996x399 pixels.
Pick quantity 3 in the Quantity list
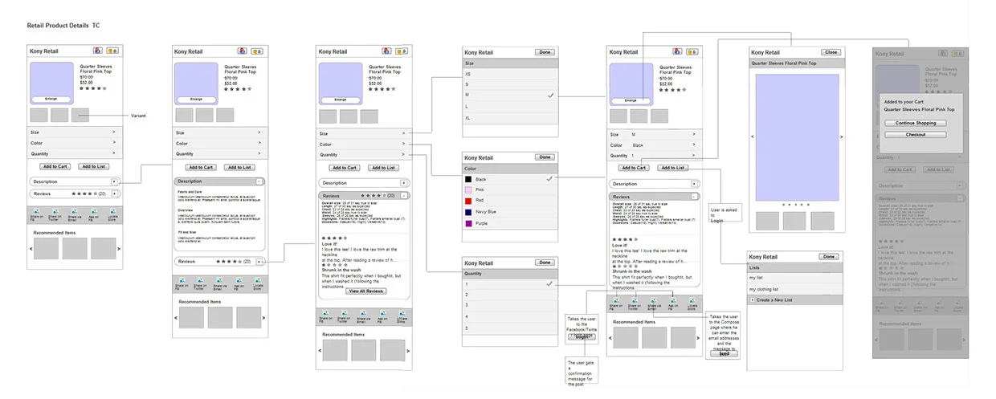[x=510, y=306]
